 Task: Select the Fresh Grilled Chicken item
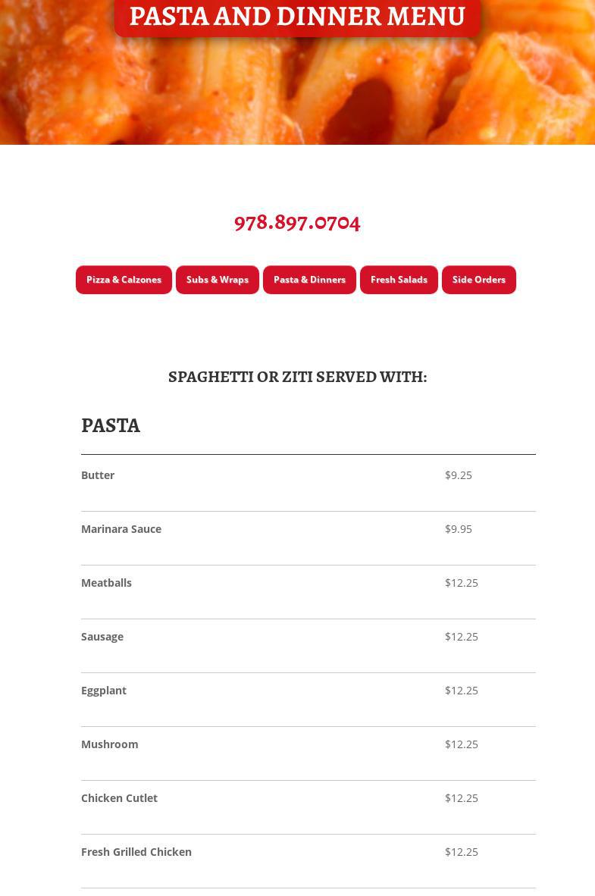pos(136,852)
